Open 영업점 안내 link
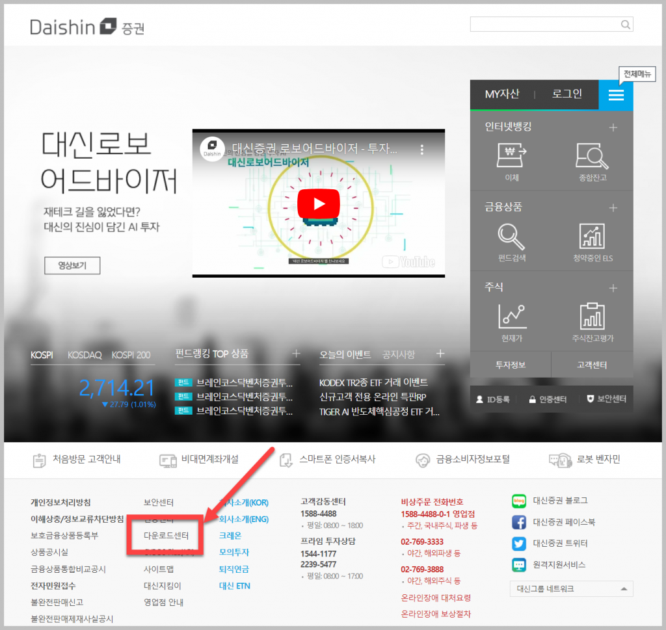Image resolution: width=666 pixels, height=630 pixels. tap(163, 603)
